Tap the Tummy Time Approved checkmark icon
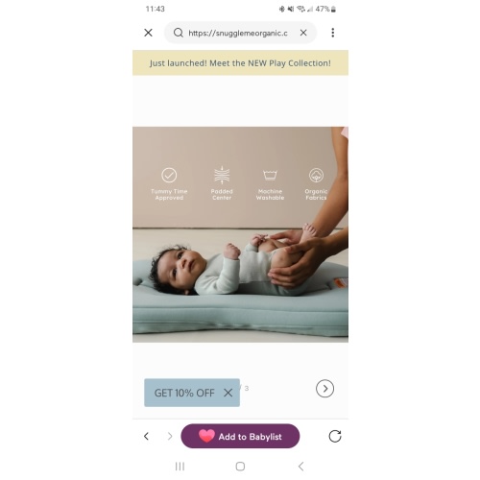480x480 pixels. coord(169,175)
